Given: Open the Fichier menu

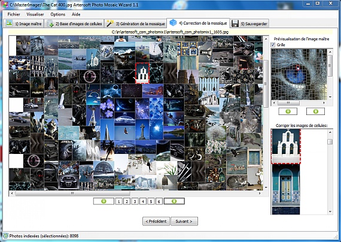Looking at the screenshot, I should [14, 14].
